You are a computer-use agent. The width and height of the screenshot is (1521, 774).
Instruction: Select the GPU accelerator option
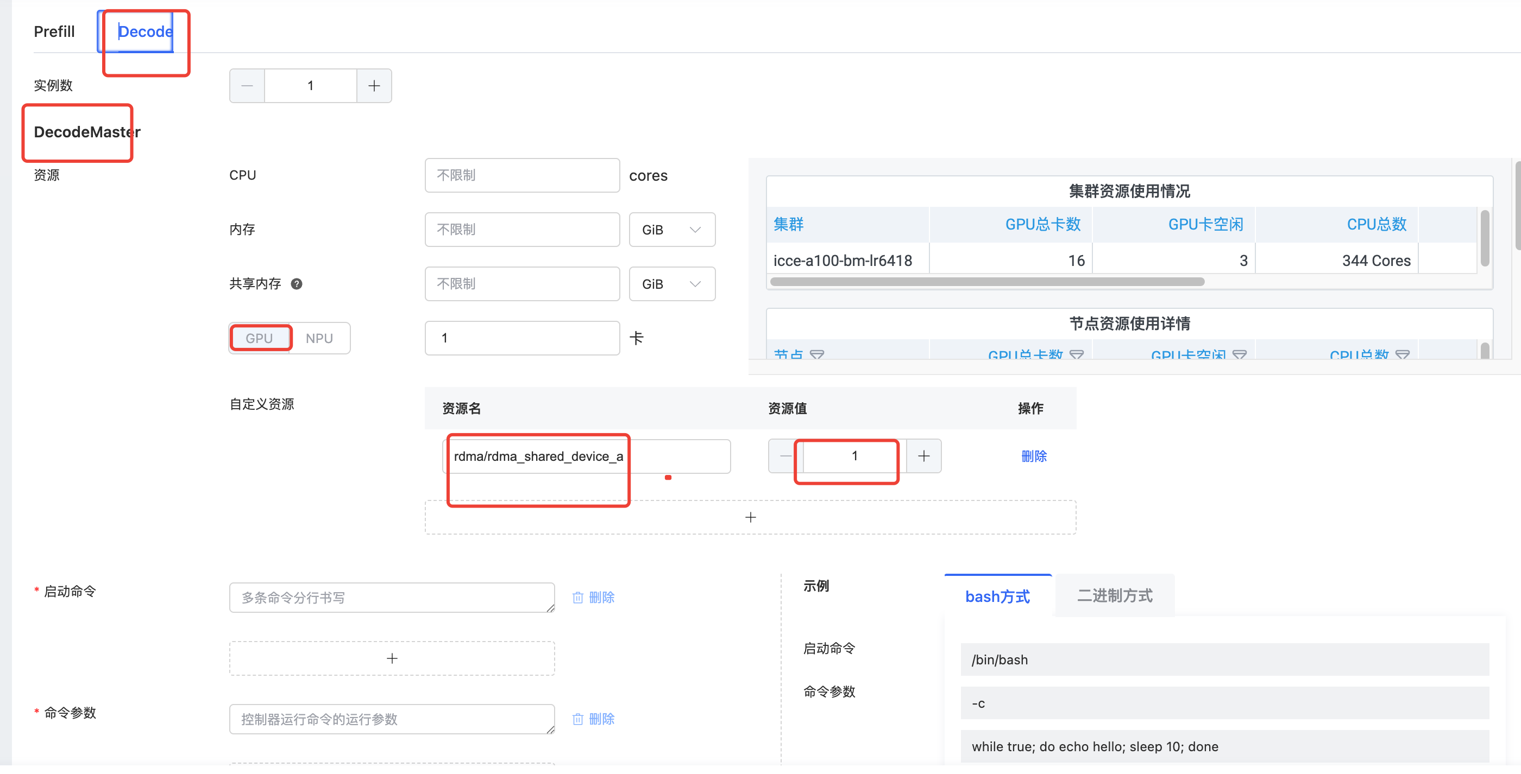click(x=259, y=339)
